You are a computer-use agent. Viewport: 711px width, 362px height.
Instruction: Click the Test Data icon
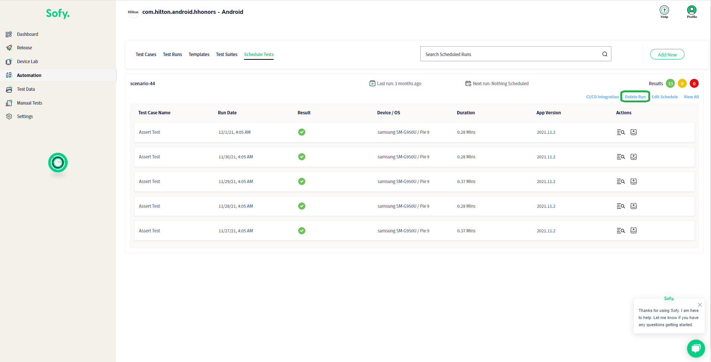click(x=9, y=89)
